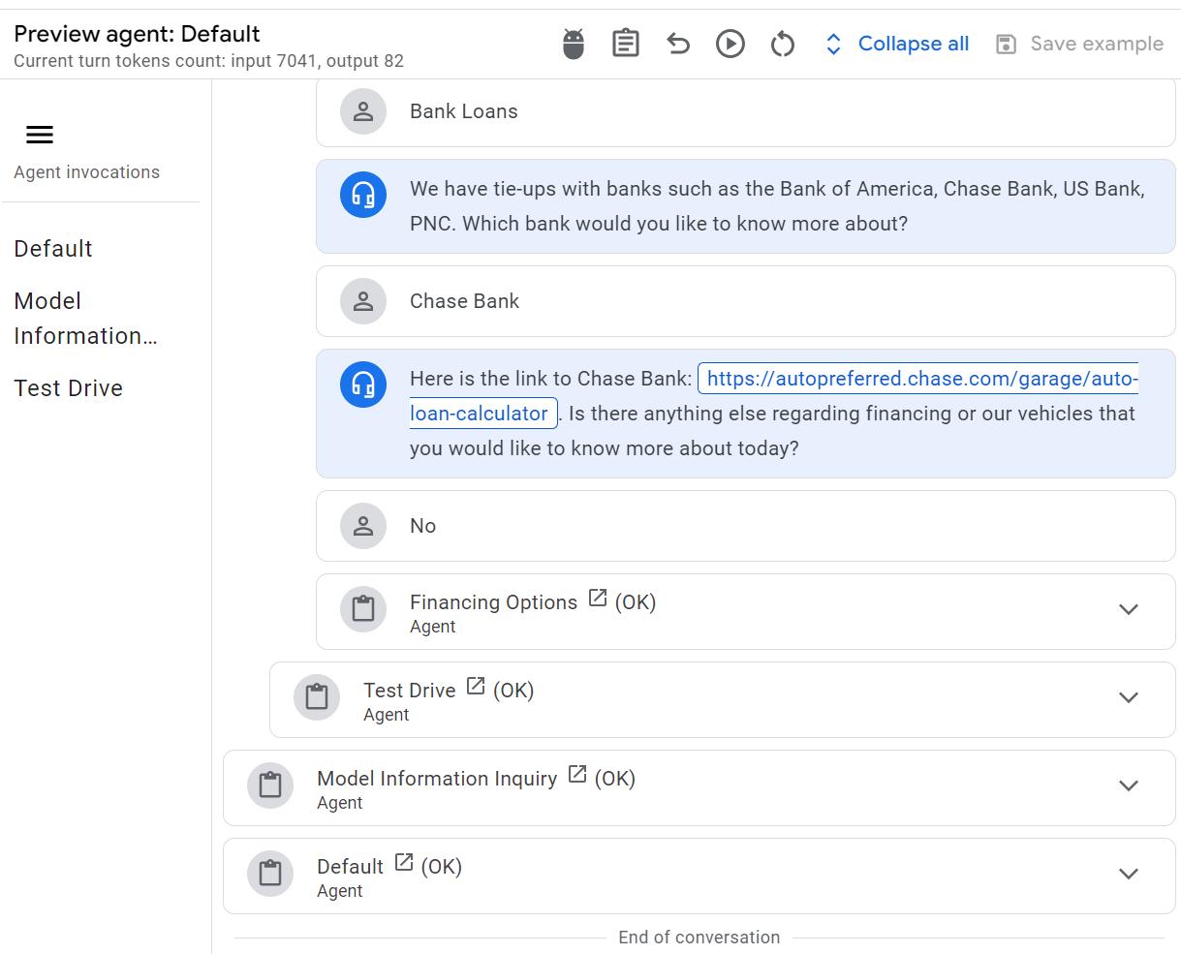Open Financing Options agent in new tab icon
Screen dimensions: 1181x954
click(598, 599)
